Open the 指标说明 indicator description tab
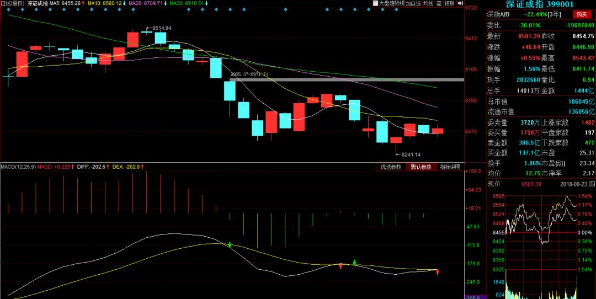596x299 pixels. tap(450, 167)
